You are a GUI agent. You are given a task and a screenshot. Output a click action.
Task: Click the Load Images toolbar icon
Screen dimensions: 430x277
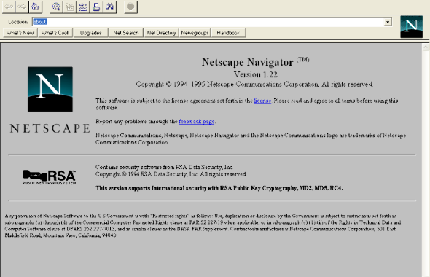[x=70, y=7]
